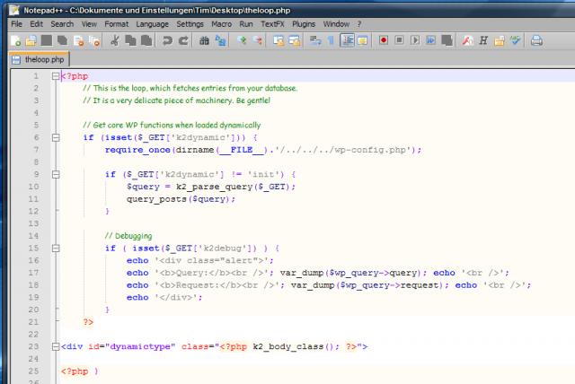Open the Settings menu
Image resolution: width=575 pixels, height=384 pixels.
[190, 24]
